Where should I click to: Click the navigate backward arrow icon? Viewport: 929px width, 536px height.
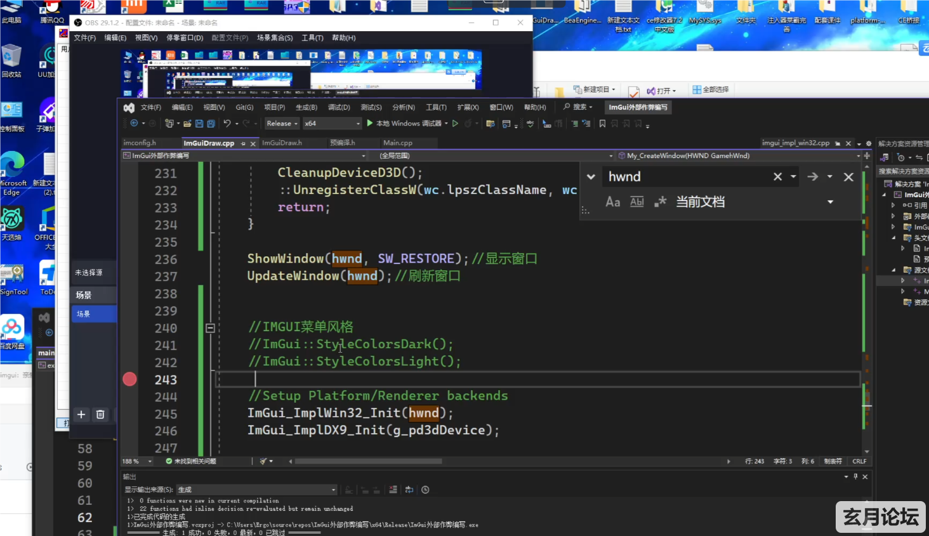point(134,123)
